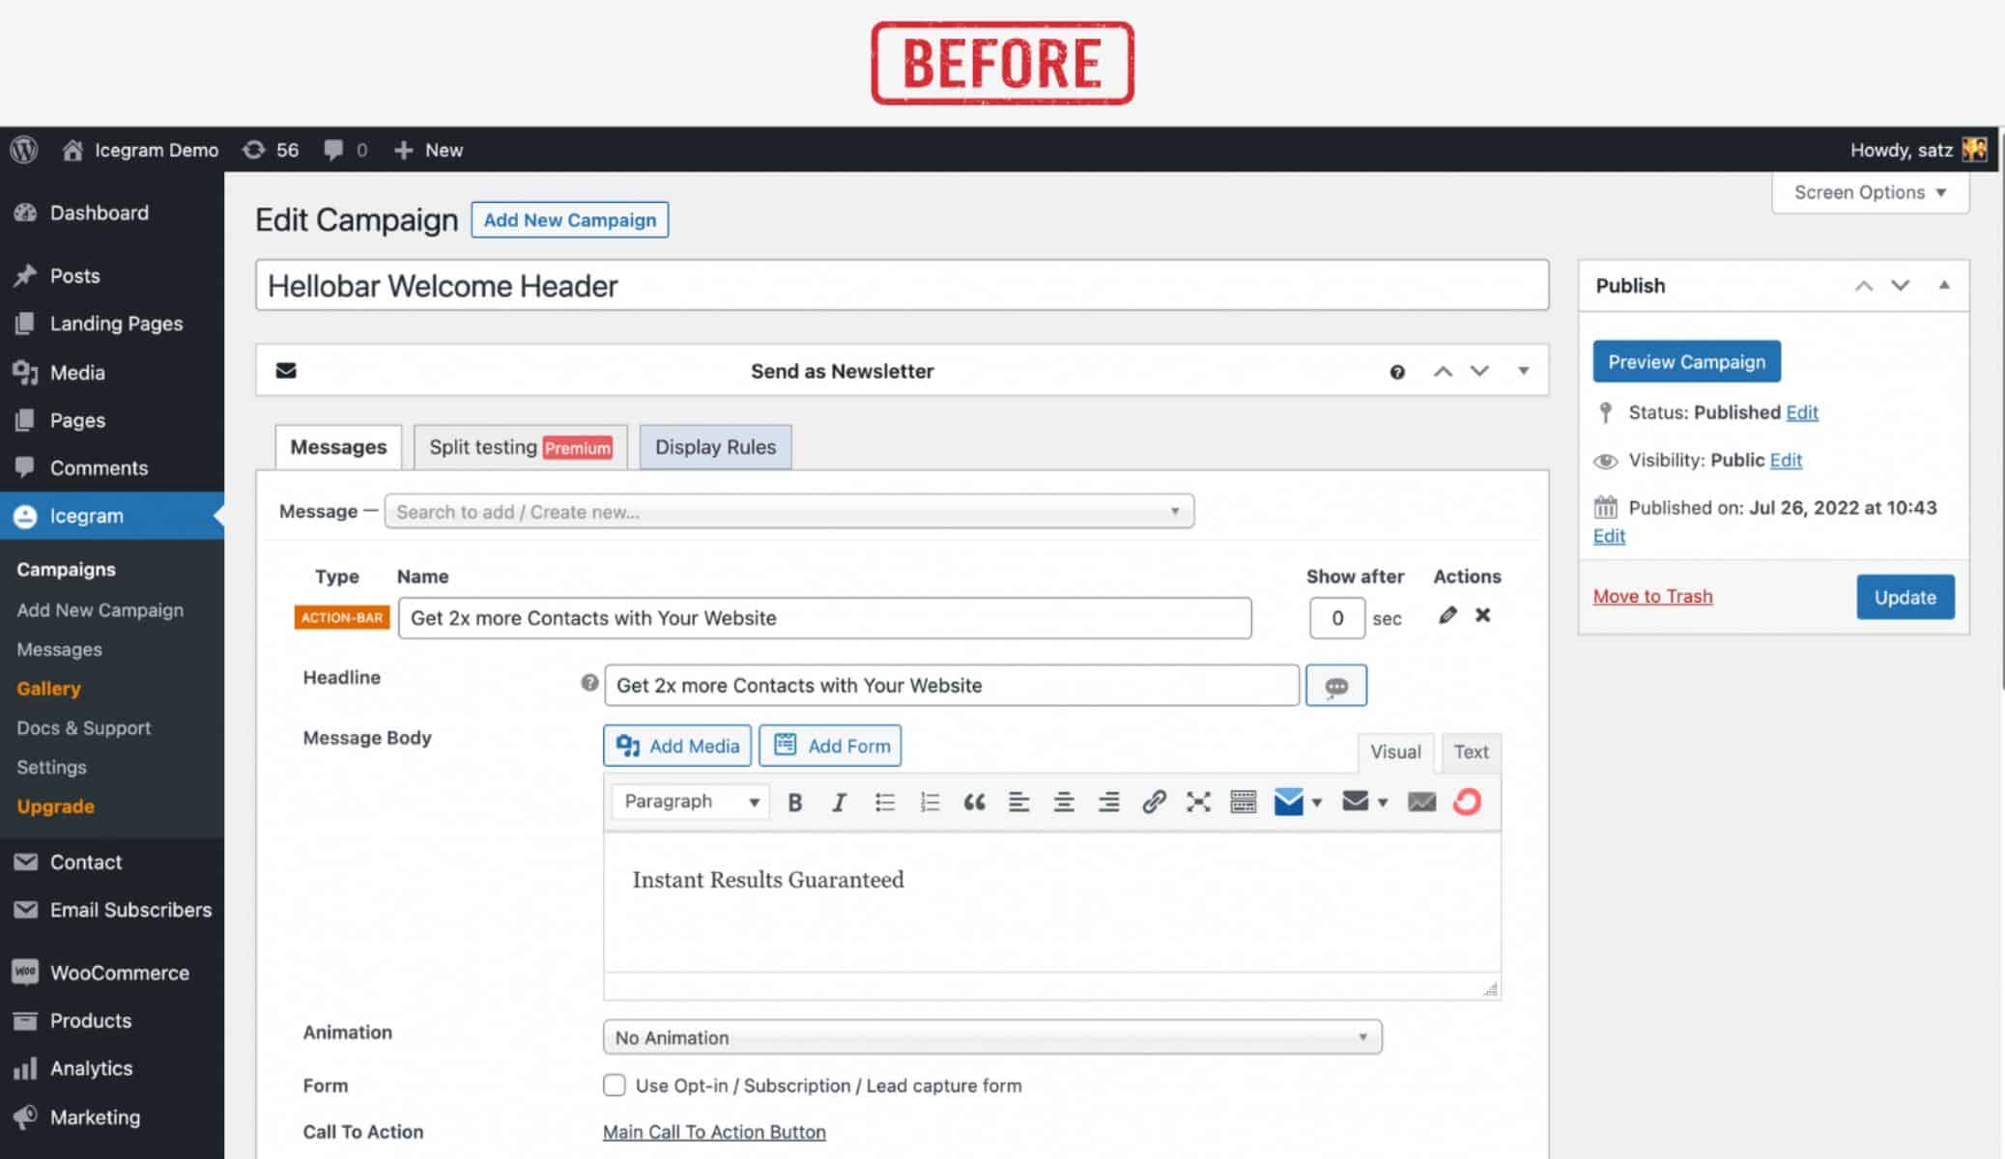Open the Message search dropdown

[x=1173, y=512]
